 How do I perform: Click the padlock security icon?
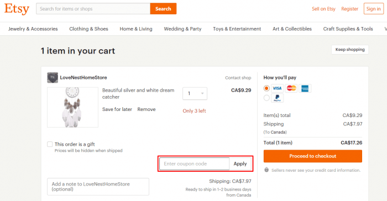pos(266,170)
